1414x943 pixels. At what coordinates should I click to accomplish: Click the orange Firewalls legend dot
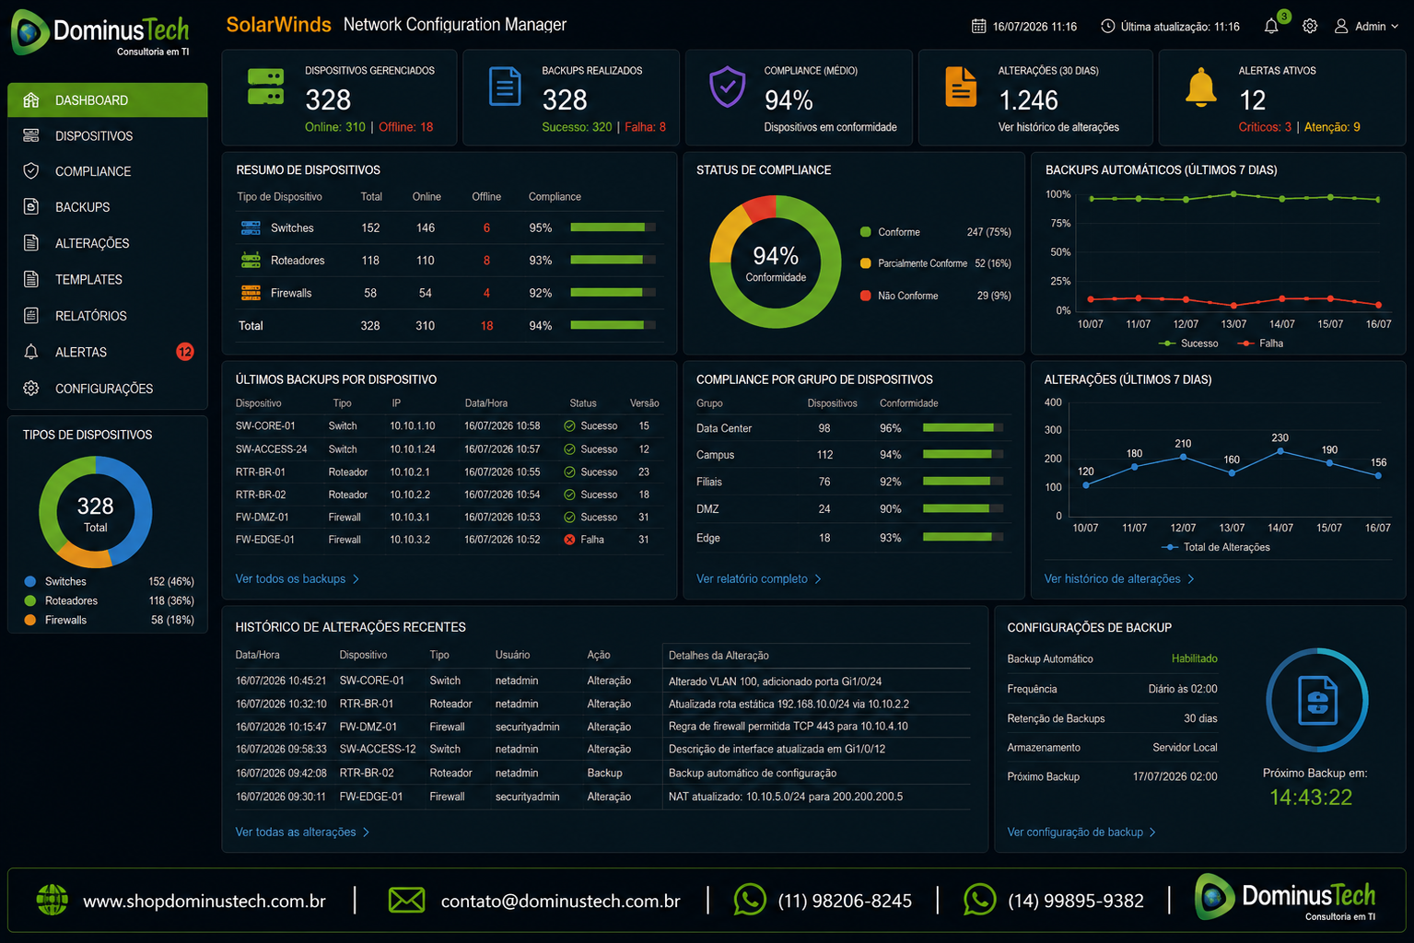pyautogui.click(x=29, y=621)
